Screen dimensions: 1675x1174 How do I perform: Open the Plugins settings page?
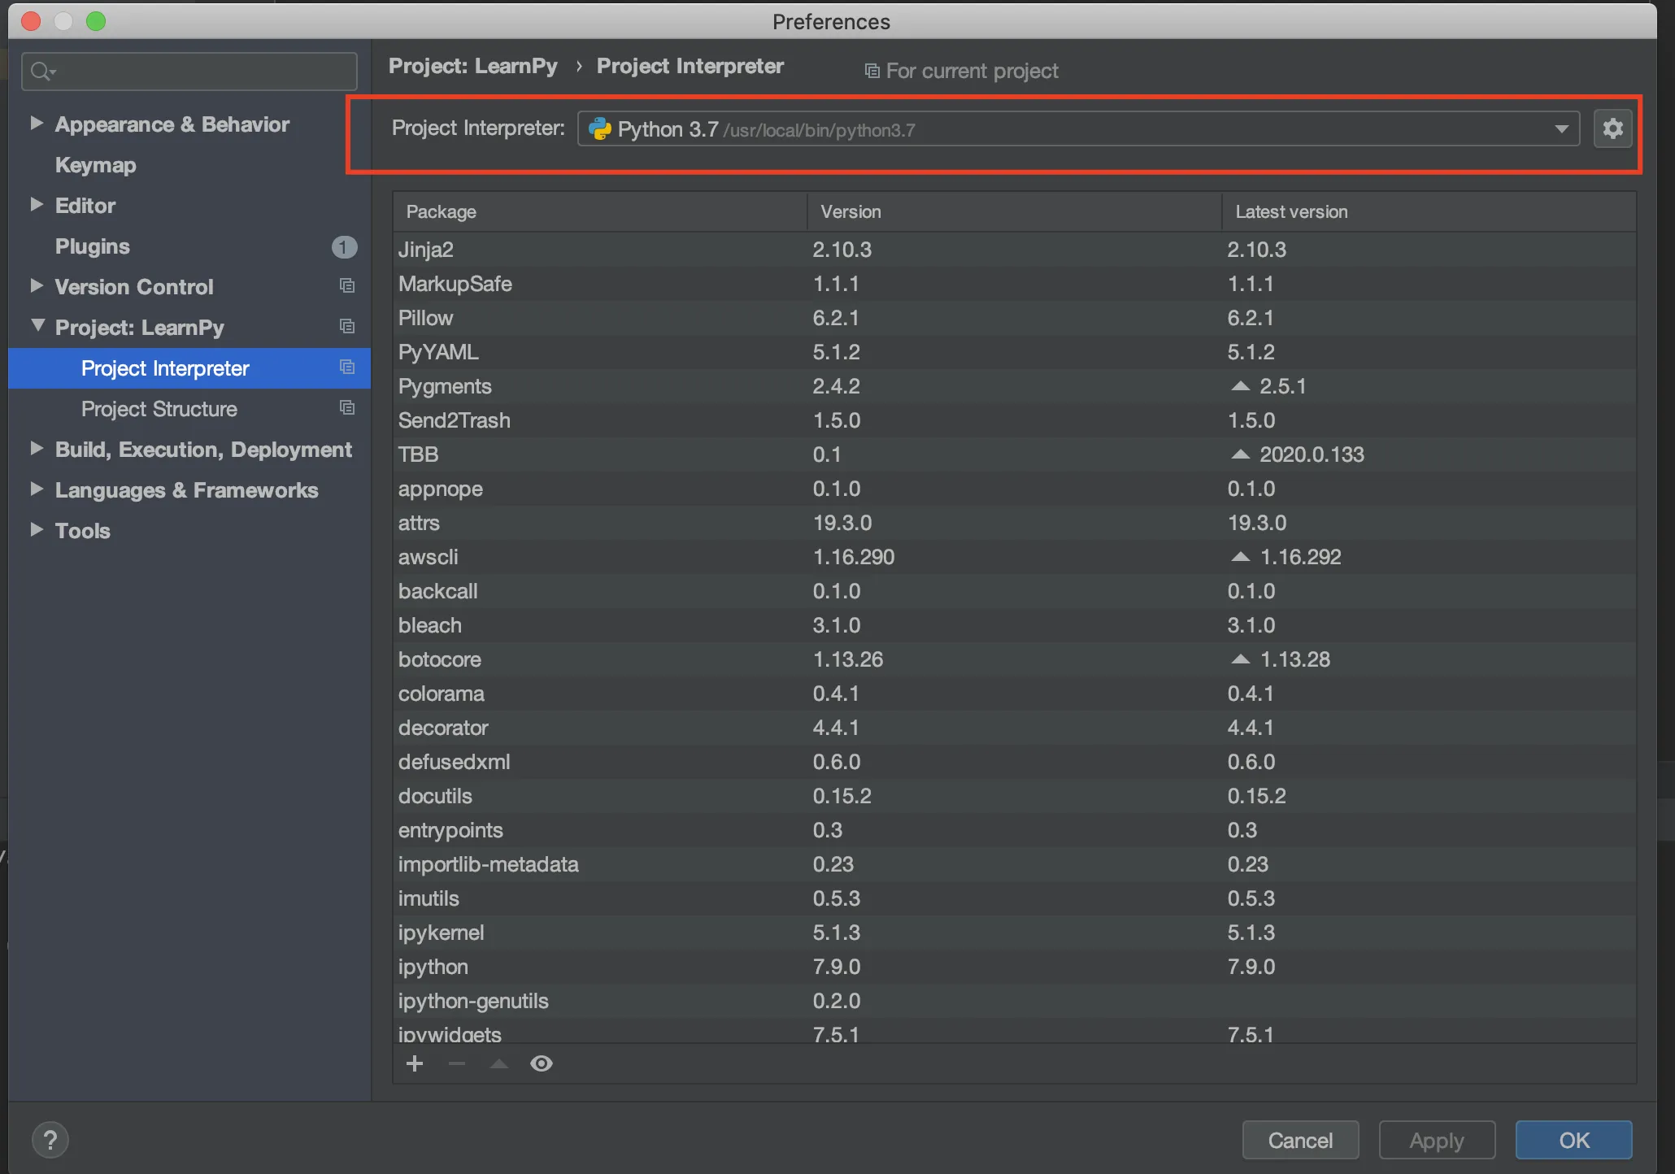tap(92, 246)
